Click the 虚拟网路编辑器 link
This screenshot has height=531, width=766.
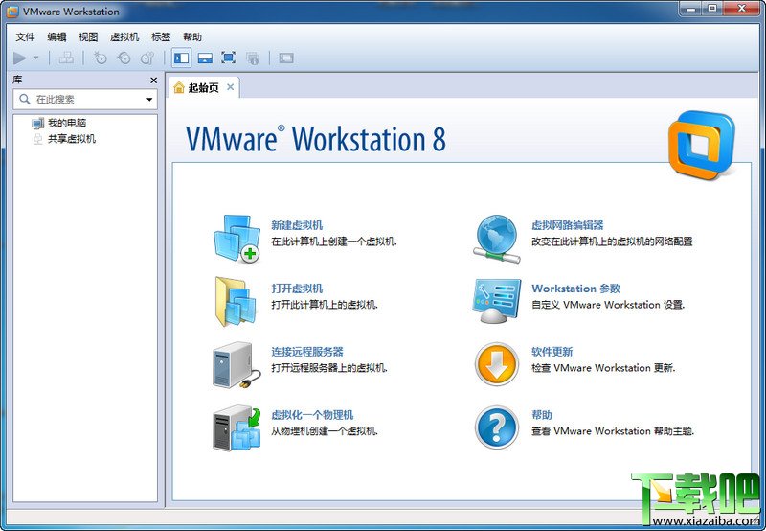[568, 225]
